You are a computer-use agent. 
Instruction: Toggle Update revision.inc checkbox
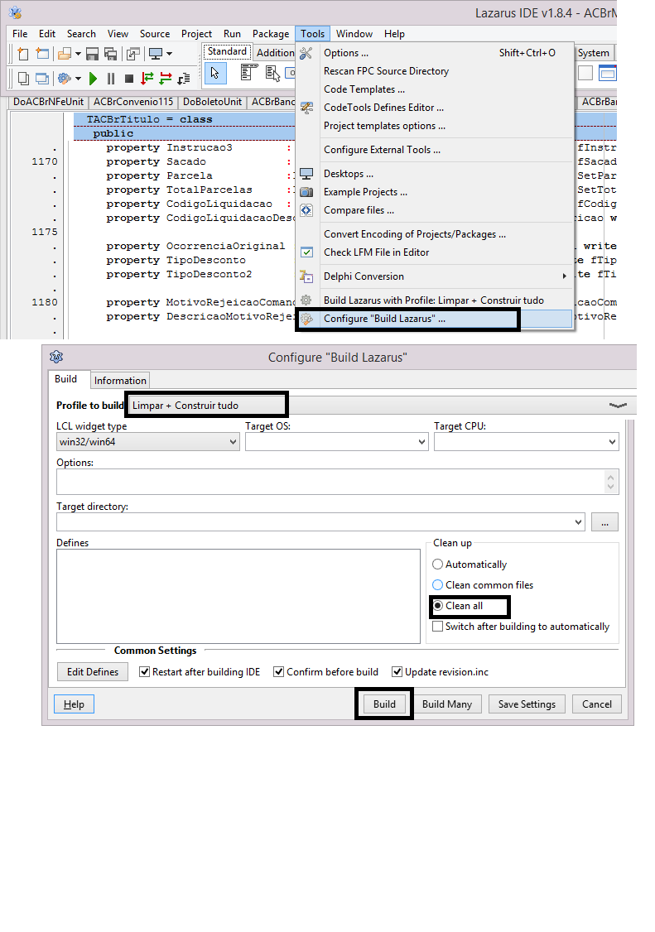click(397, 671)
